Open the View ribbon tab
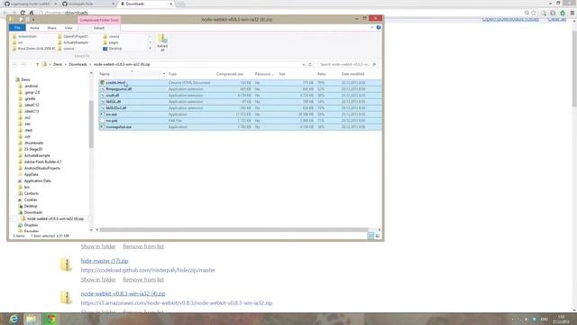The height and width of the screenshot is (325, 577). (69, 28)
